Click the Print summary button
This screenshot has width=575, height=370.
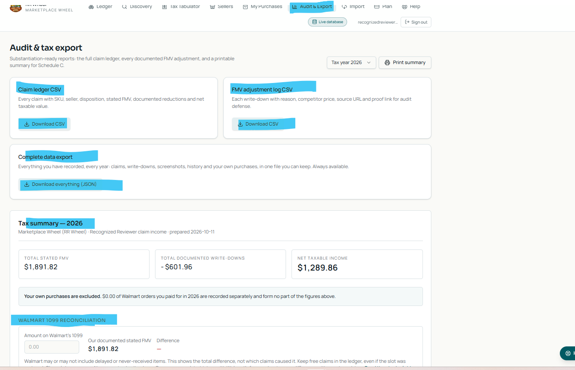405,62
